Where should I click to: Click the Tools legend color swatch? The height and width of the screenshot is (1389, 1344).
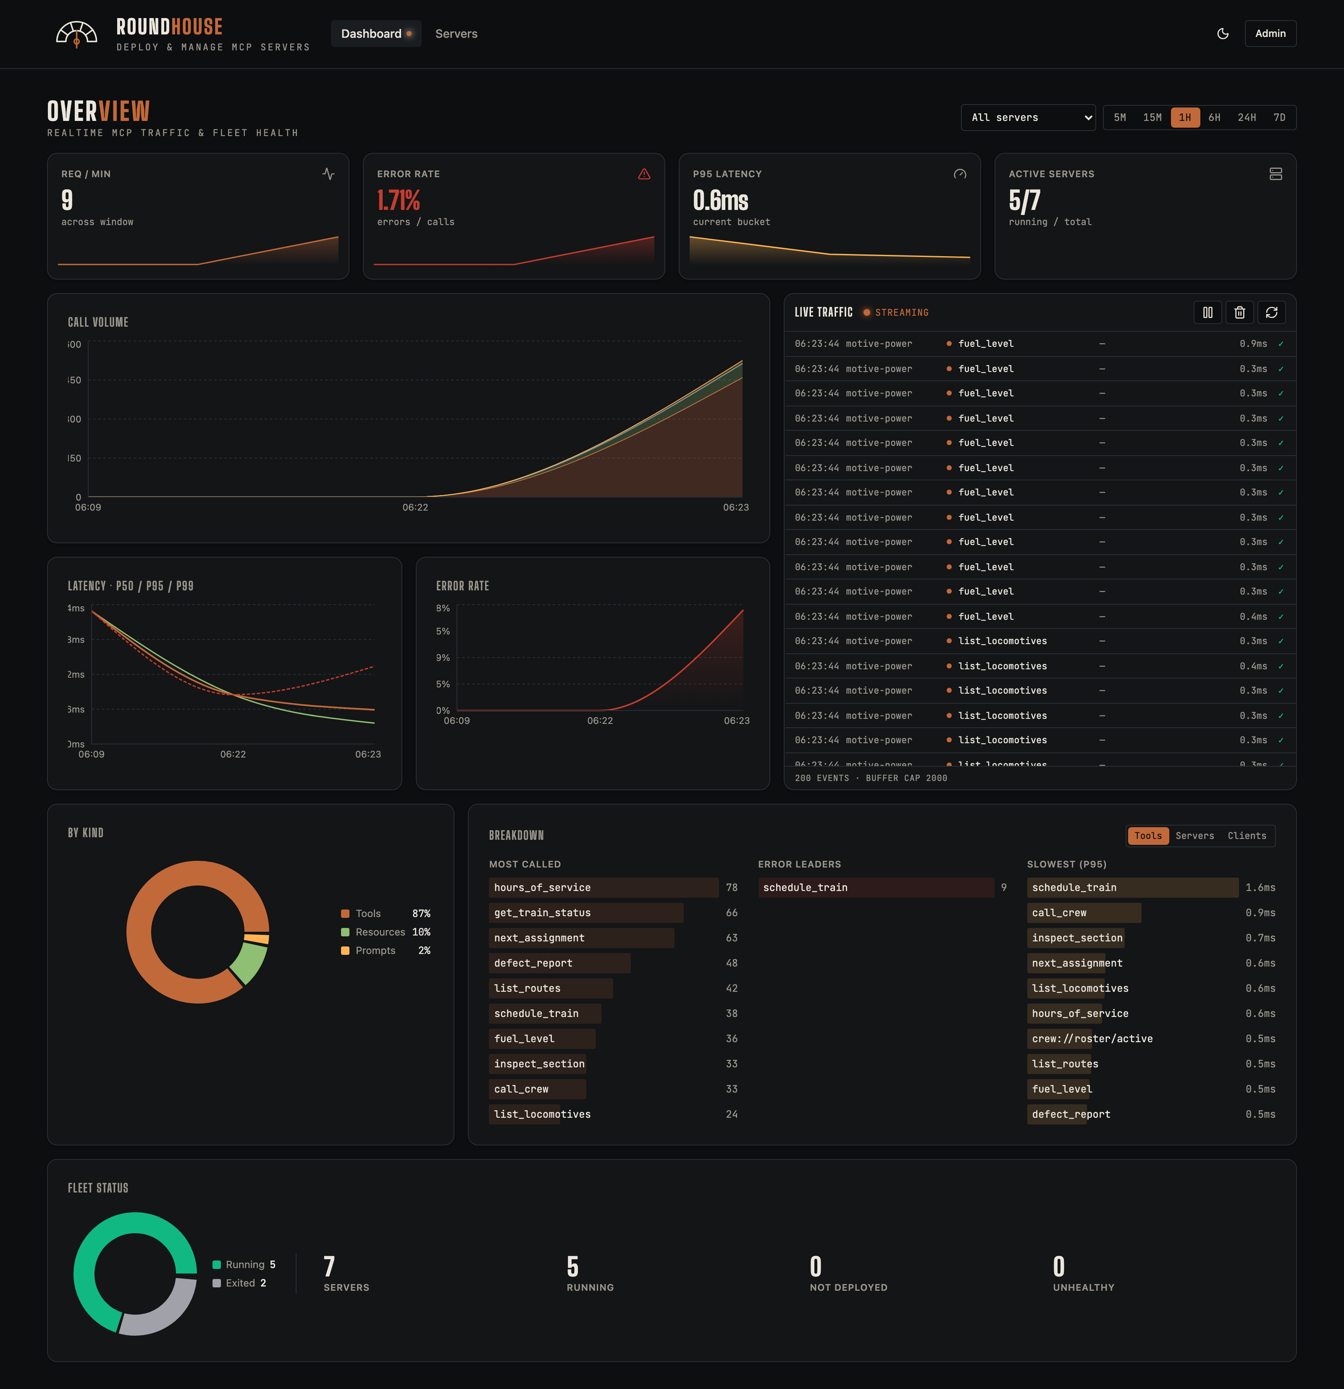345,914
